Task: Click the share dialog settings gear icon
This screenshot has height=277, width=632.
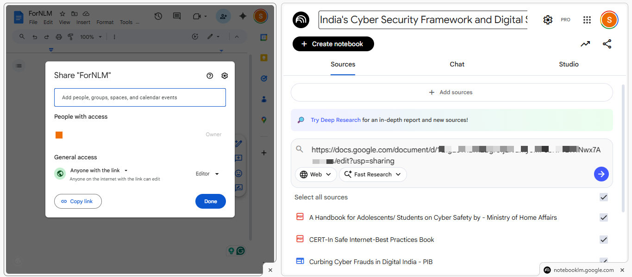Action: pos(225,76)
